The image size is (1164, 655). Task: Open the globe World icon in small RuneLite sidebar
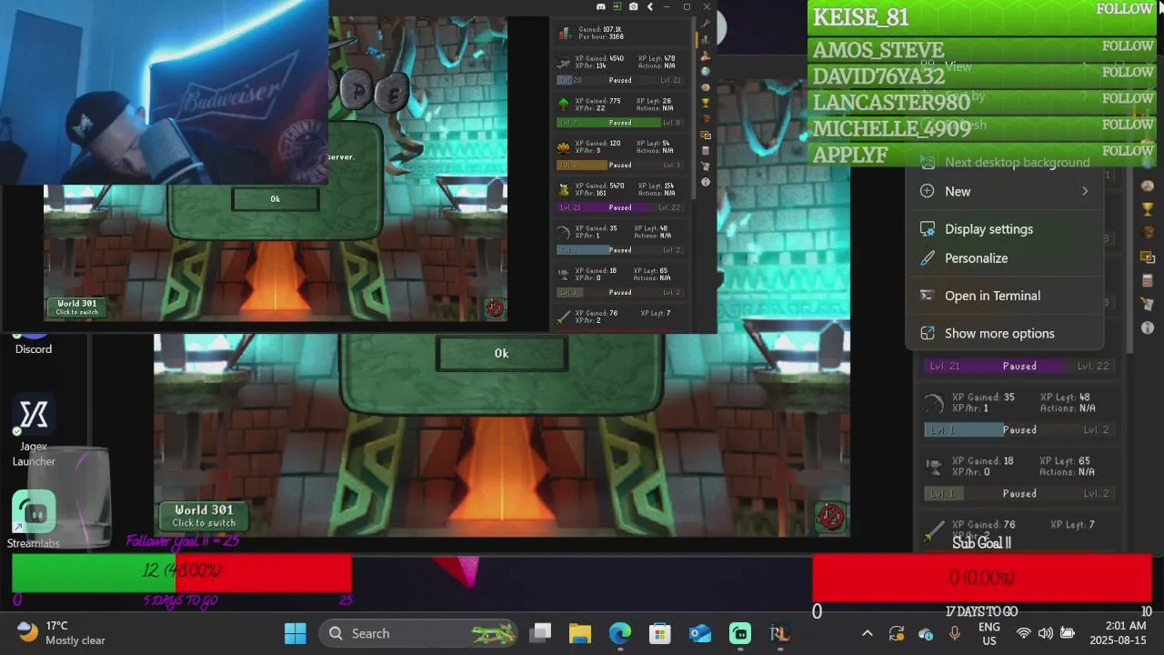point(705,72)
